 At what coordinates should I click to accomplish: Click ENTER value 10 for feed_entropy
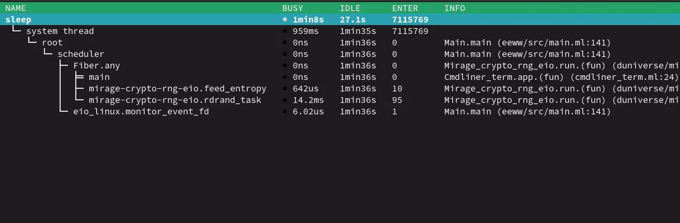coord(397,89)
